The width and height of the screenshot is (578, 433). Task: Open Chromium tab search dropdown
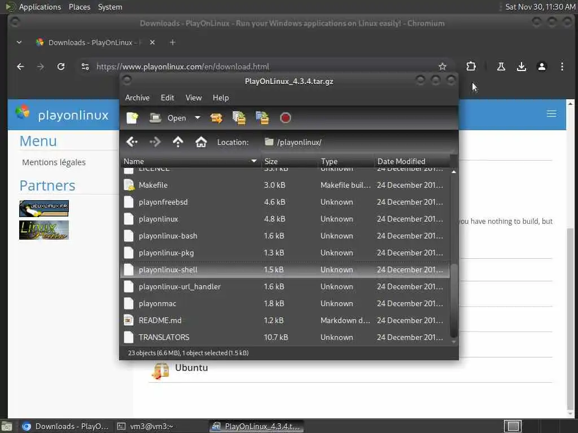(x=19, y=42)
